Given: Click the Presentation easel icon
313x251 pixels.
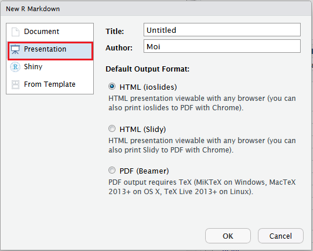Looking at the screenshot, I should (15, 49).
